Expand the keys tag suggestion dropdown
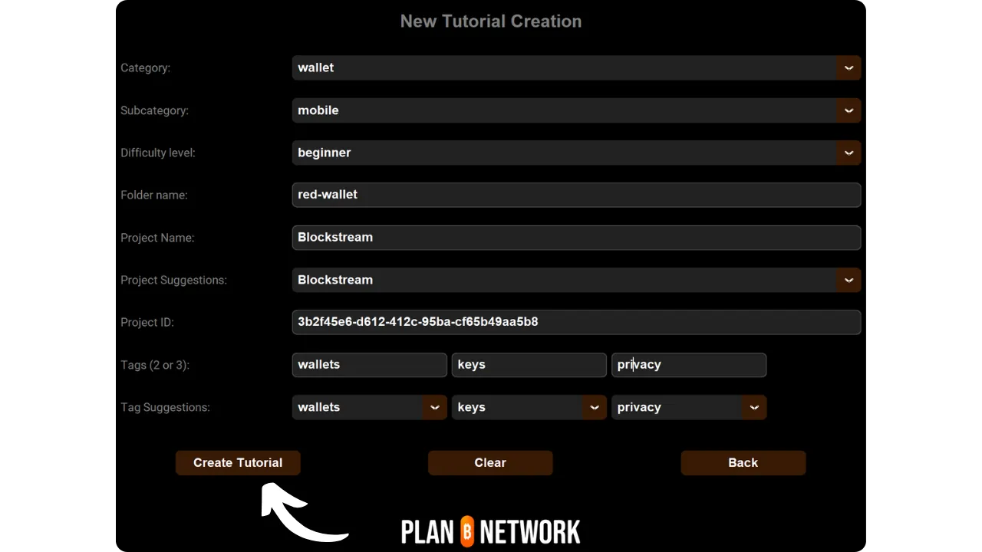 595,407
